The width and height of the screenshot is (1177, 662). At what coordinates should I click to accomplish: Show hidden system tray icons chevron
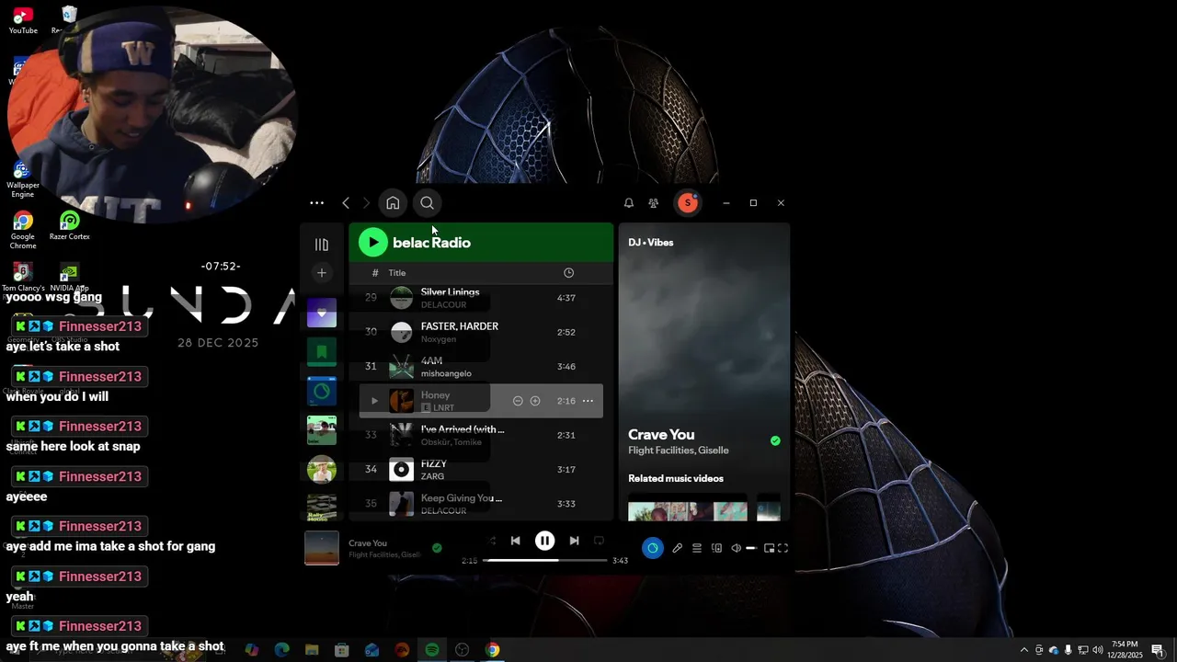(x=1024, y=650)
